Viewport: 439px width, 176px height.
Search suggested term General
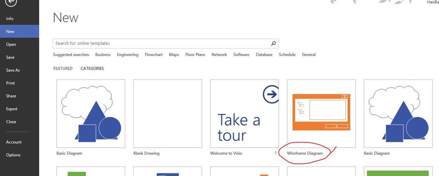[309, 54]
